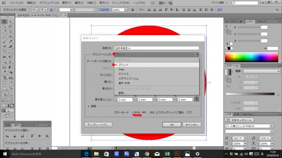Screen dimensions: 282x158
Task: Set paint mode to Color in toolbox
Action: pos(4,106)
